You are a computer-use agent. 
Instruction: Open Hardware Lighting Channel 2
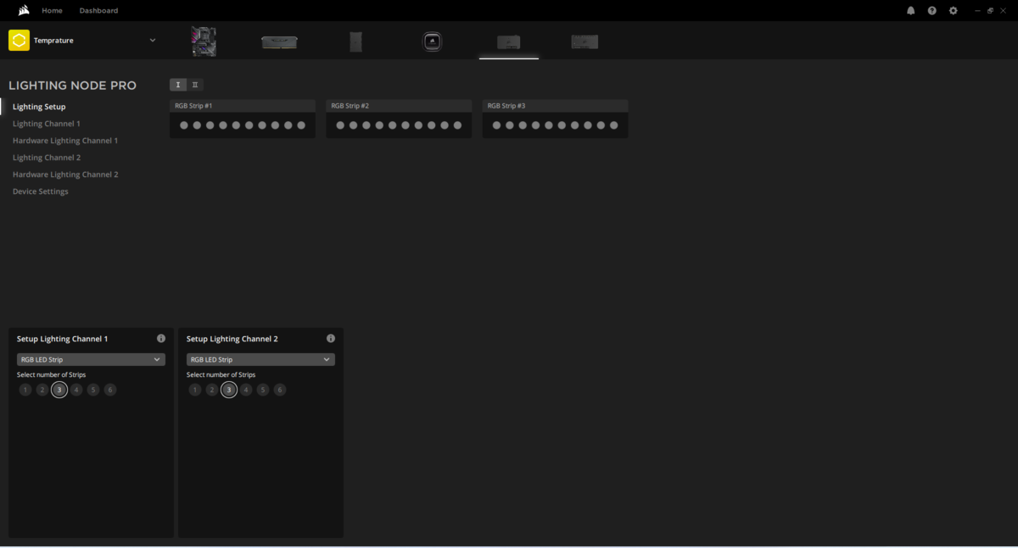(65, 174)
